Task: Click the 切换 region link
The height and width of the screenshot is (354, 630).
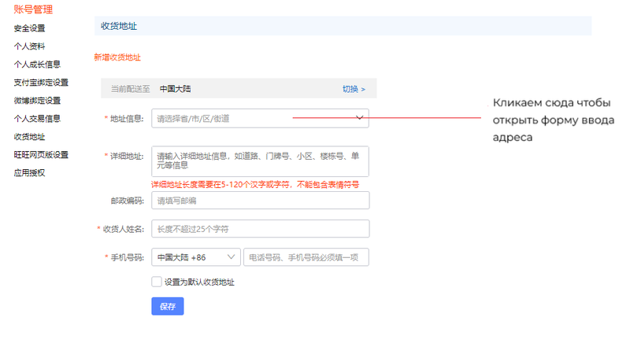Action: pyautogui.click(x=354, y=89)
